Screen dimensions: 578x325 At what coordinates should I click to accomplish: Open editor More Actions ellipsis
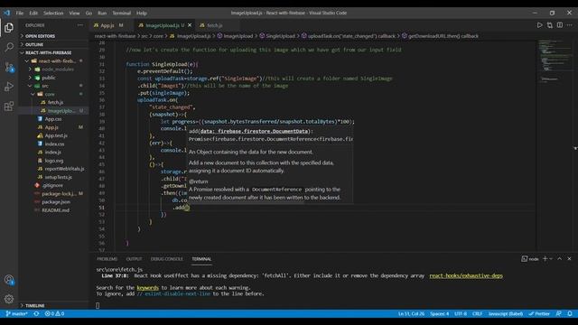(570, 25)
